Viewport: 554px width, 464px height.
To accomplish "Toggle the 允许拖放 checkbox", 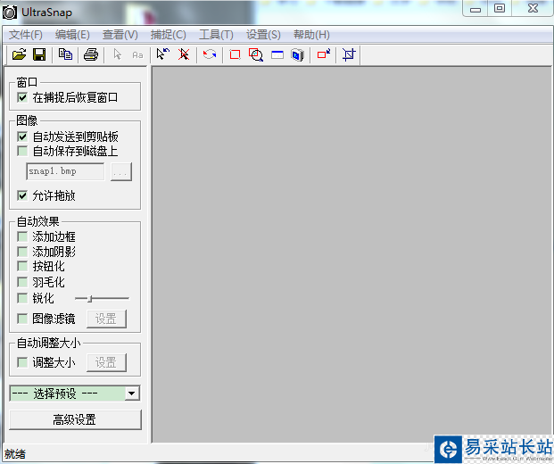I will point(22,195).
